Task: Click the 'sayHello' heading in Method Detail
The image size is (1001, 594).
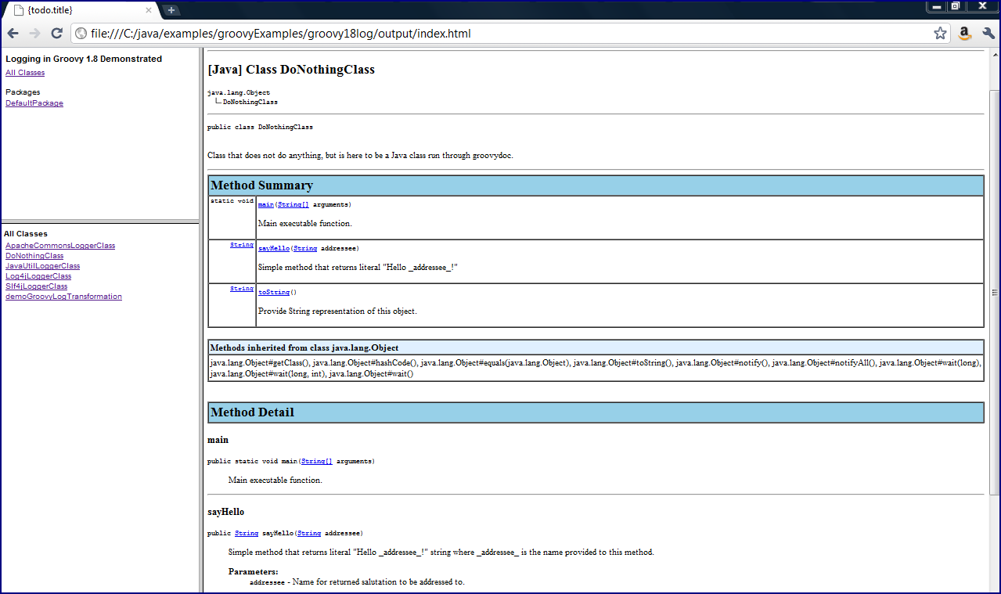Action: [225, 512]
